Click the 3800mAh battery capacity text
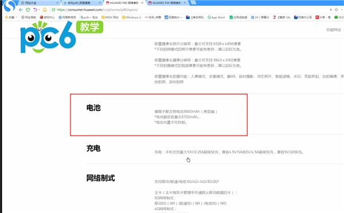Screen dimensions: 344x213 point(186,112)
